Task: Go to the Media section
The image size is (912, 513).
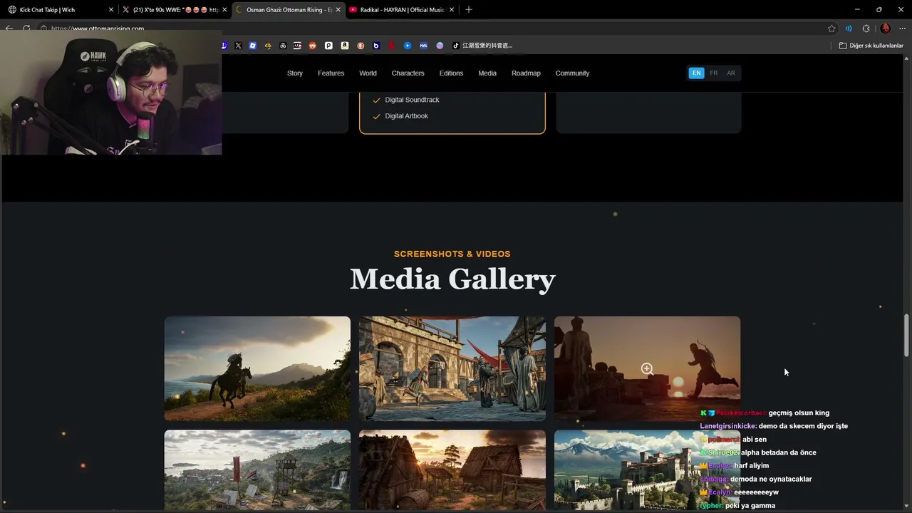Action: pyautogui.click(x=487, y=73)
